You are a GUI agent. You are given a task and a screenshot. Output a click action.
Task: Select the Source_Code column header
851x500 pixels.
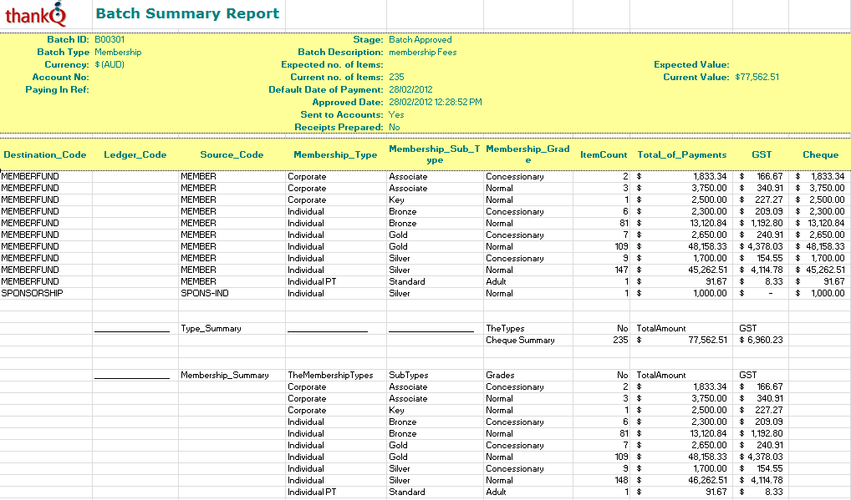[232, 154]
